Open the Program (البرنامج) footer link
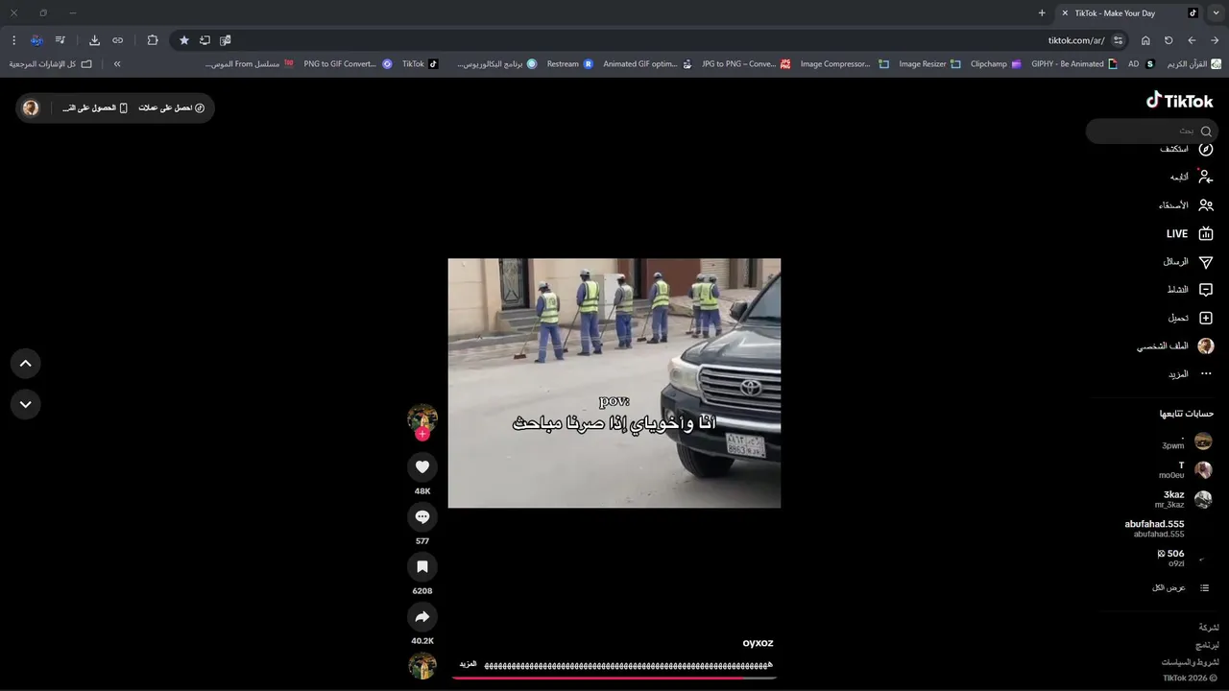The width and height of the screenshot is (1229, 691). (x=1207, y=645)
